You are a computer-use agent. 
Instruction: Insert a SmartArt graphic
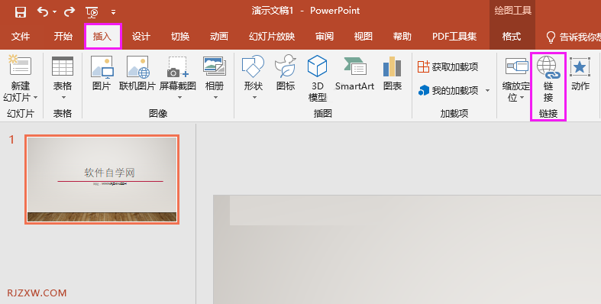pyautogui.click(x=354, y=73)
